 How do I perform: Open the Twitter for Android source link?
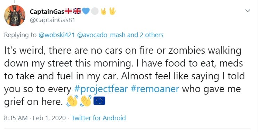(x=99, y=118)
